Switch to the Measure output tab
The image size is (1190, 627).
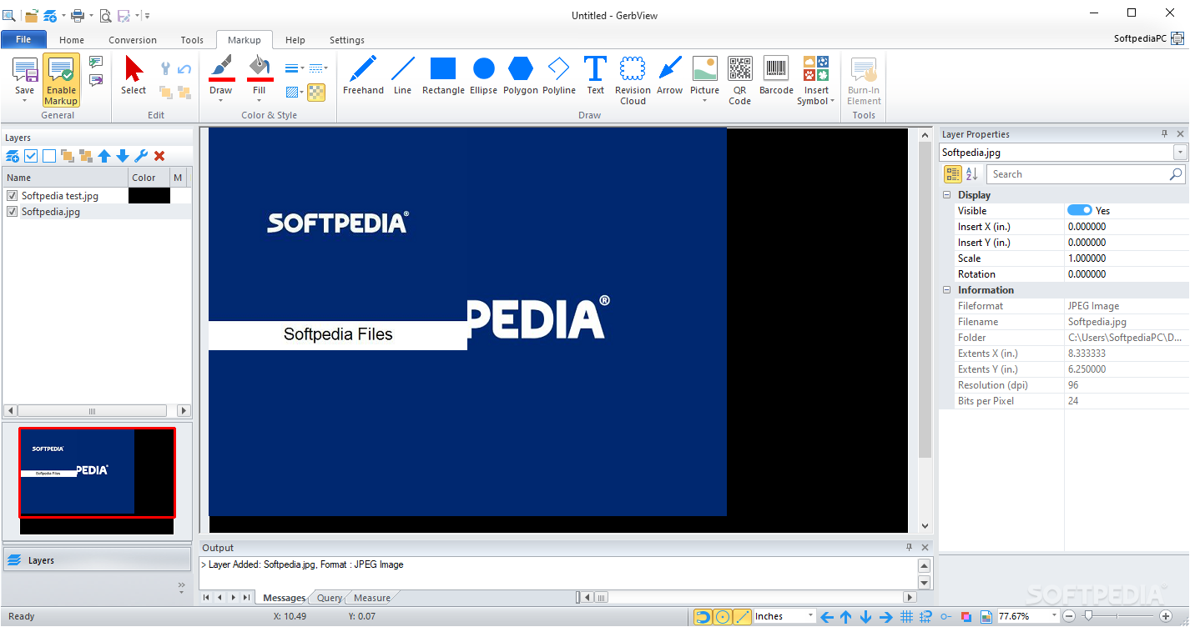point(372,598)
